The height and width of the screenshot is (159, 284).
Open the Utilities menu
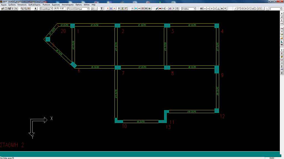point(87,5)
